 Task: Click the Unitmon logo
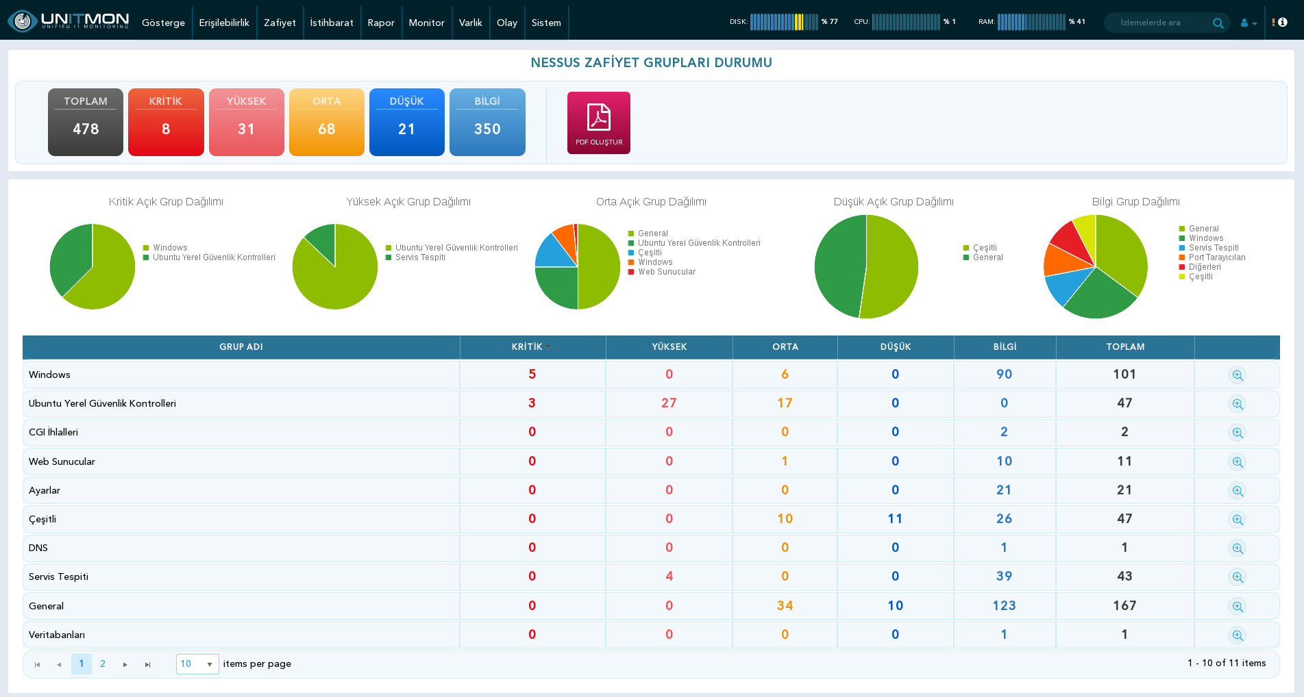pyautogui.click(x=68, y=21)
